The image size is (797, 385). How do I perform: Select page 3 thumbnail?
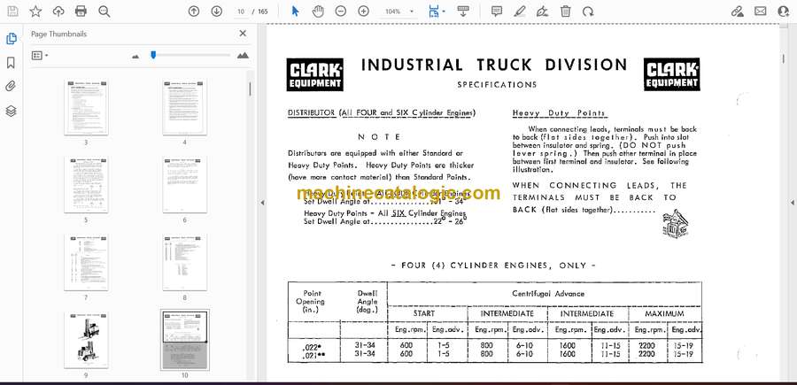click(x=85, y=107)
